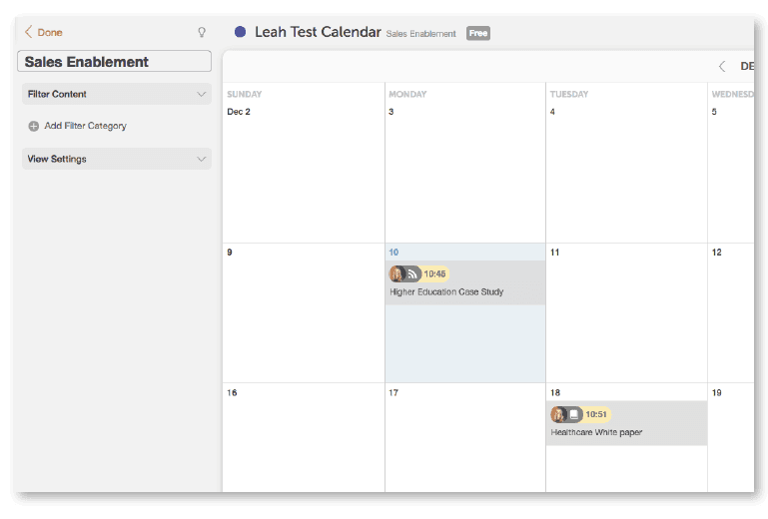Click the RSS feed icon on Higher Education event
The height and width of the screenshot is (519, 768).
click(x=412, y=273)
